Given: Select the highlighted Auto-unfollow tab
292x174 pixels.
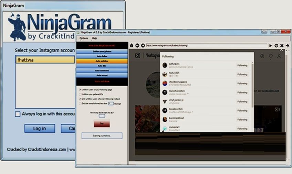Looking at the screenshot, I should click(x=102, y=61).
